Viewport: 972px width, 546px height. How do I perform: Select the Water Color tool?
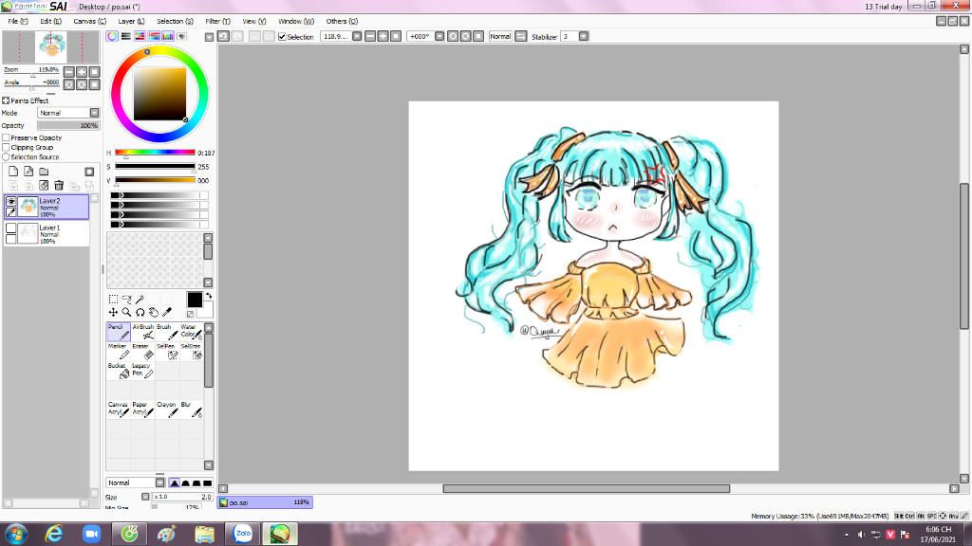pyautogui.click(x=191, y=332)
